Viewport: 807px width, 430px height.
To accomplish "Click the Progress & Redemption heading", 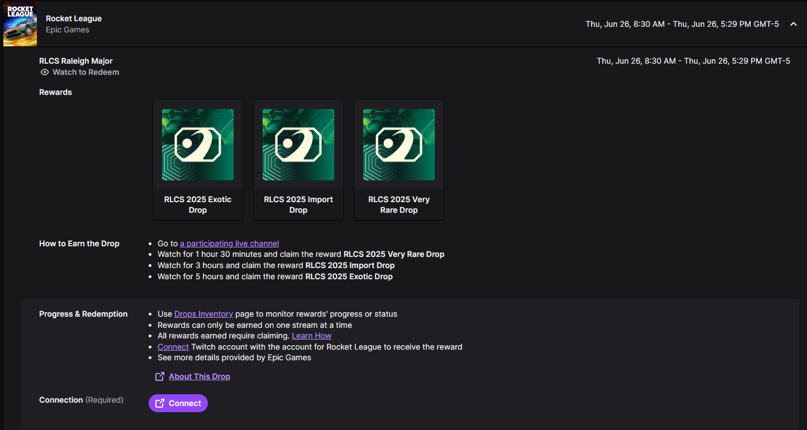I will click(x=83, y=314).
